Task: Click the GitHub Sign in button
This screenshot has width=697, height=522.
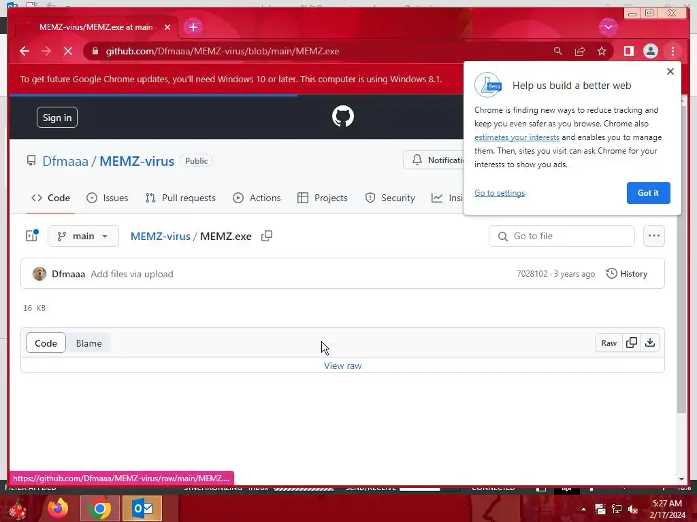Action: [x=57, y=118]
